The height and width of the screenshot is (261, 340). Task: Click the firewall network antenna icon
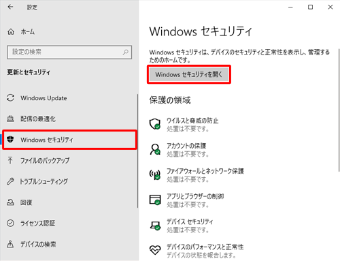pyautogui.click(x=155, y=174)
